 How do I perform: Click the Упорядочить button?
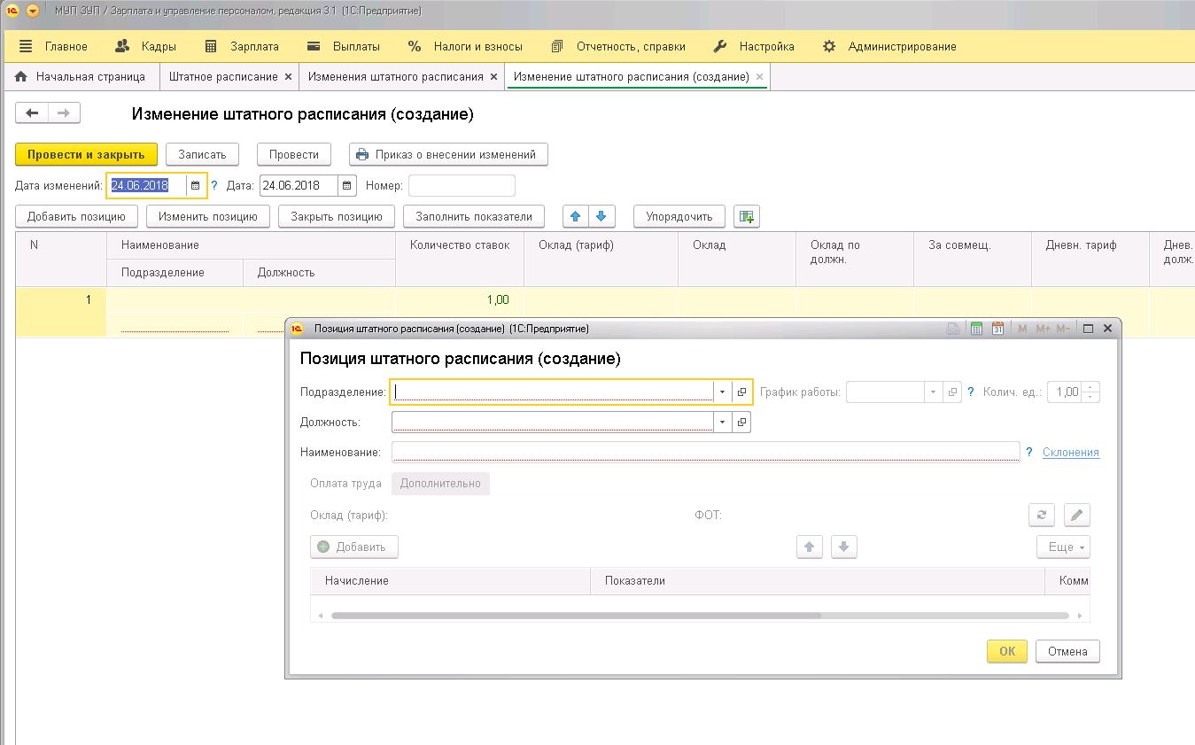pos(679,216)
